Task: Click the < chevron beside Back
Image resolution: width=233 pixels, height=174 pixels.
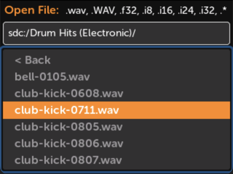Action: pos(18,61)
